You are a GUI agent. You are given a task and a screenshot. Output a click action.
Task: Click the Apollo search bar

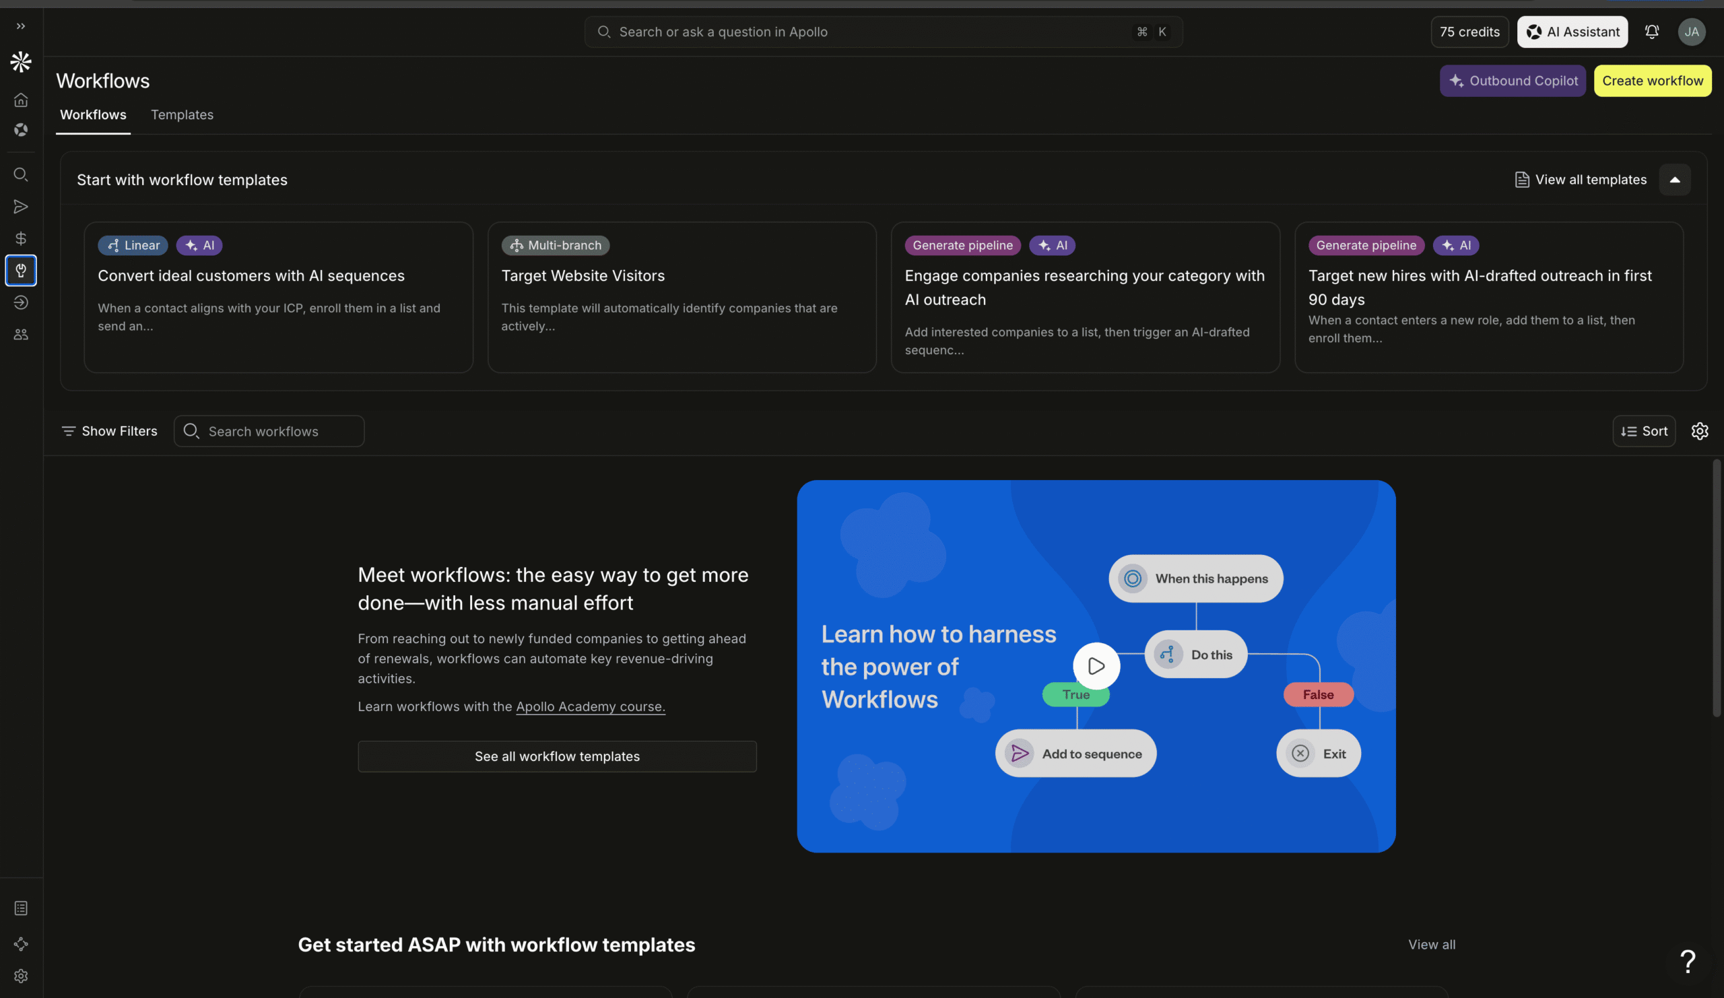[x=883, y=32]
